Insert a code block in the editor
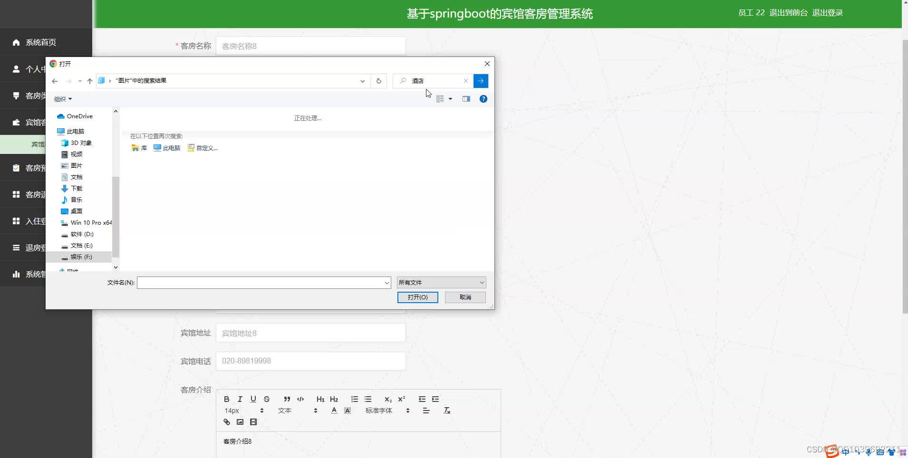 point(300,399)
